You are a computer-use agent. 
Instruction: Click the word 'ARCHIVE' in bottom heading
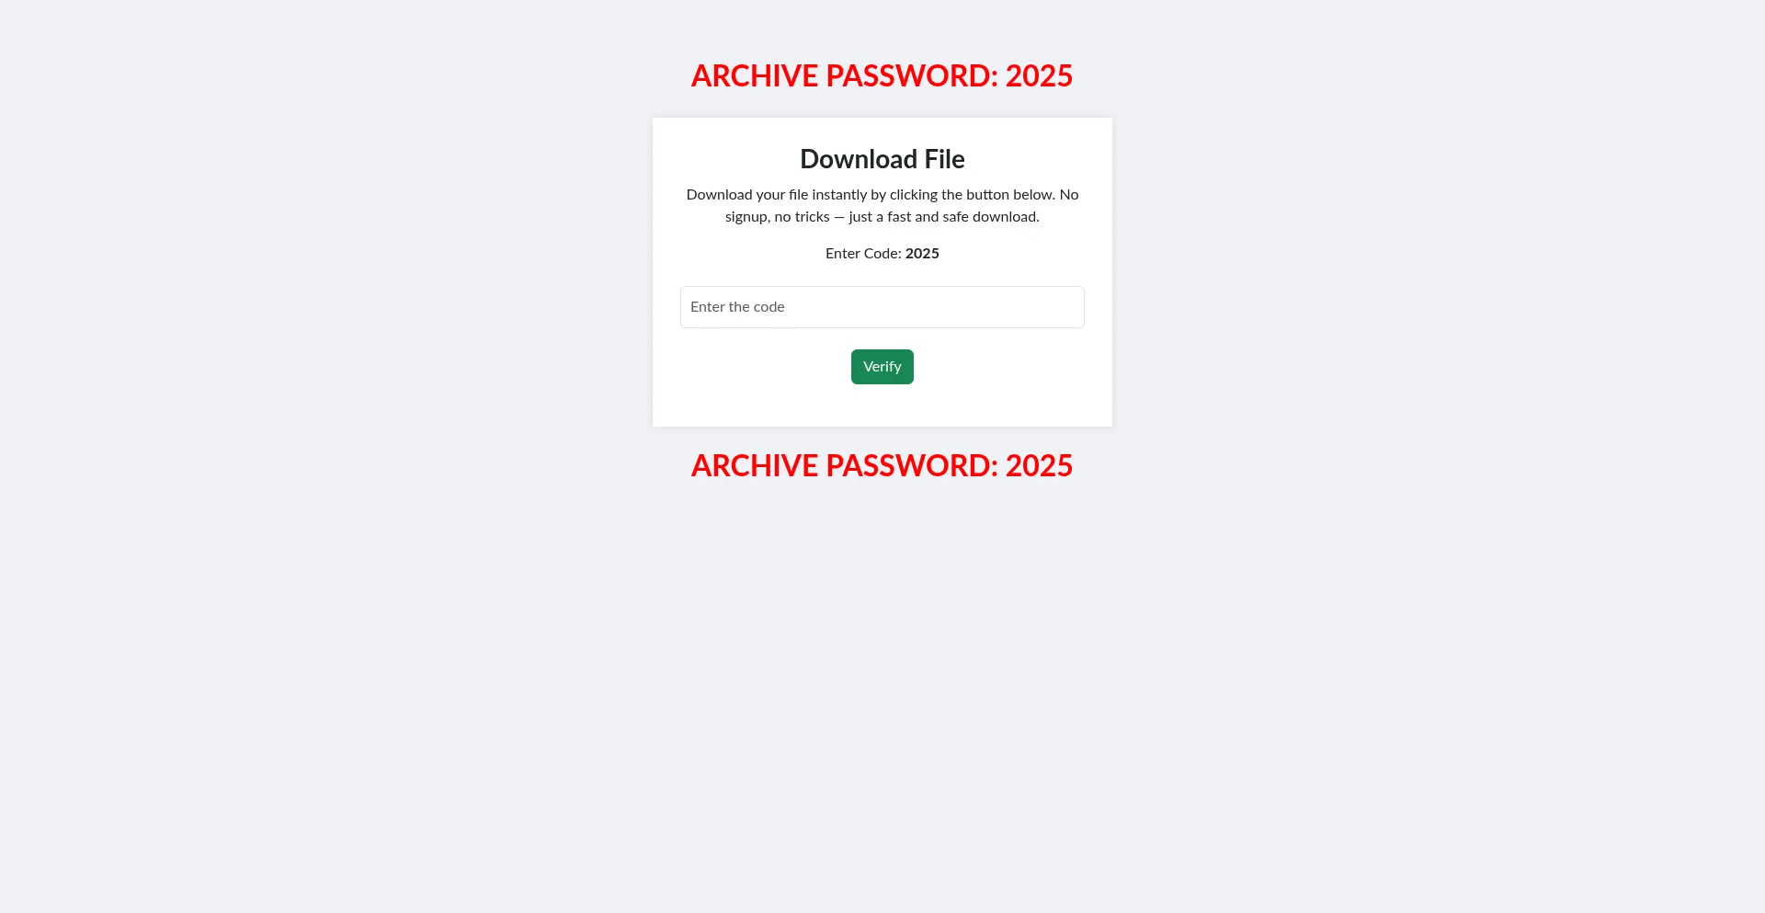(755, 465)
